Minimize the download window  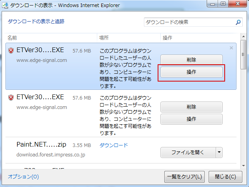coord(213,4)
